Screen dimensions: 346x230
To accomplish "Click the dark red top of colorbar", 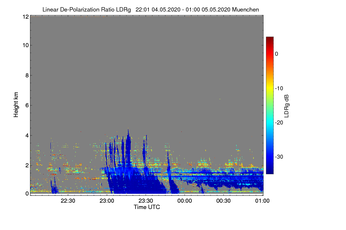I will point(270,39).
